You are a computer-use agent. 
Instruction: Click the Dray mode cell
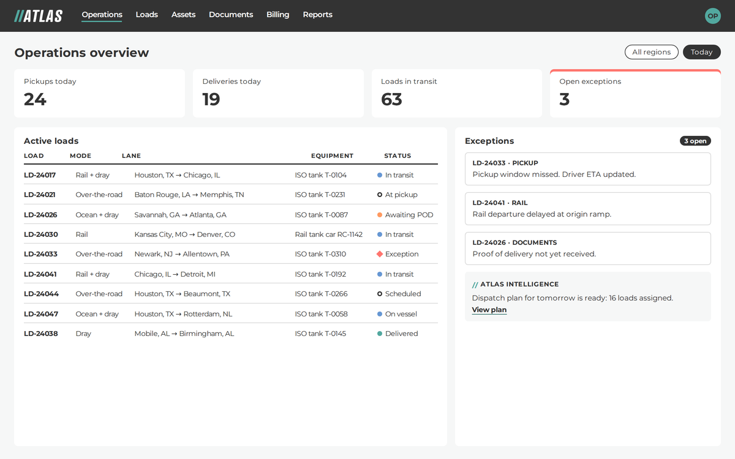(83, 334)
